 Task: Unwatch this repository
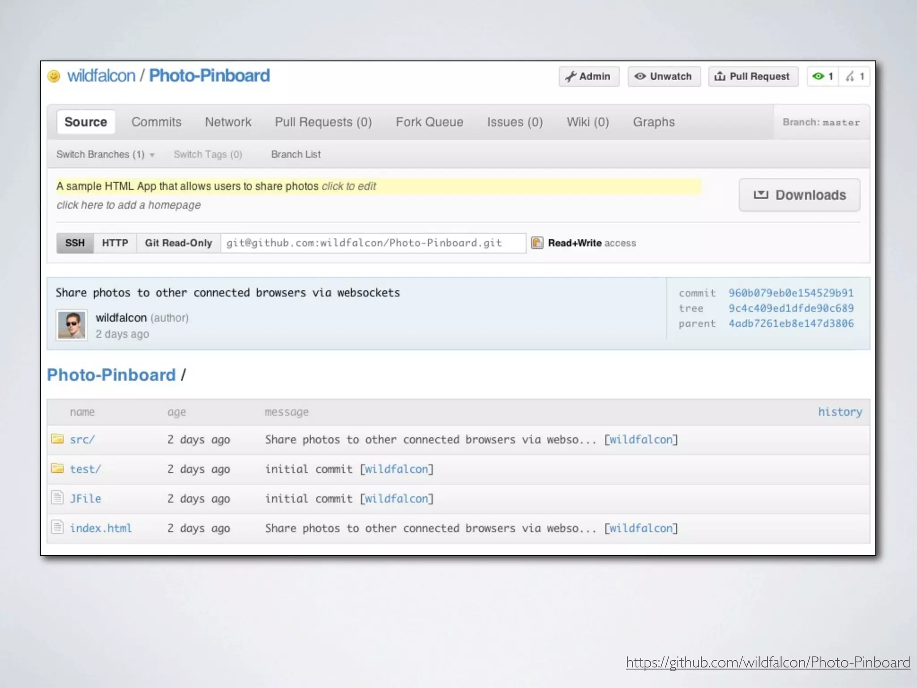point(664,77)
